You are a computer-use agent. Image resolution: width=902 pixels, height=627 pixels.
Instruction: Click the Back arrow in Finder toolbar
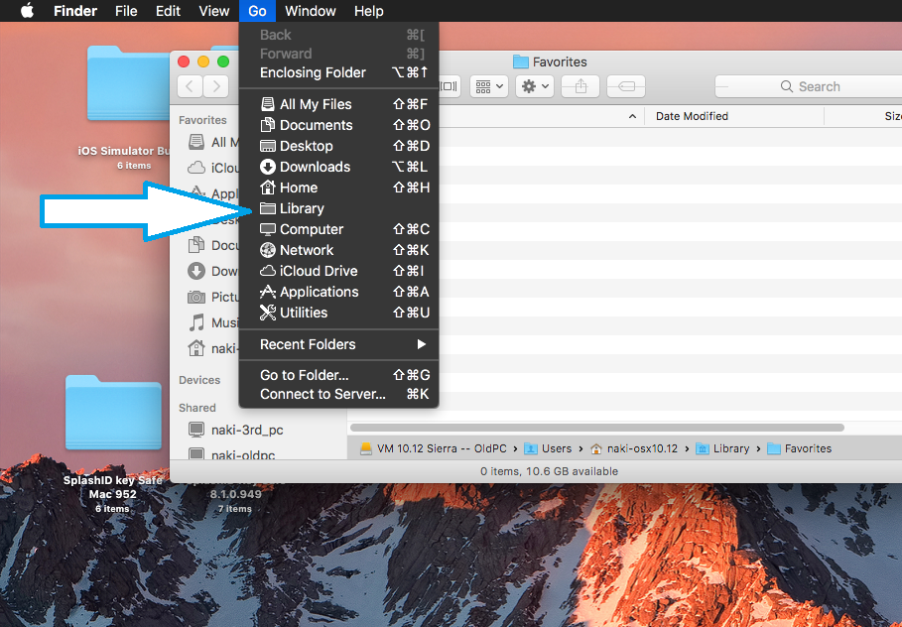click(190, 86)
